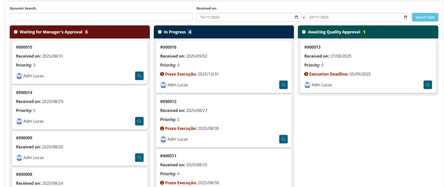The image size is (444, 187).
Task: Click Priority 3 on card #000015
Action: [26, 65]
